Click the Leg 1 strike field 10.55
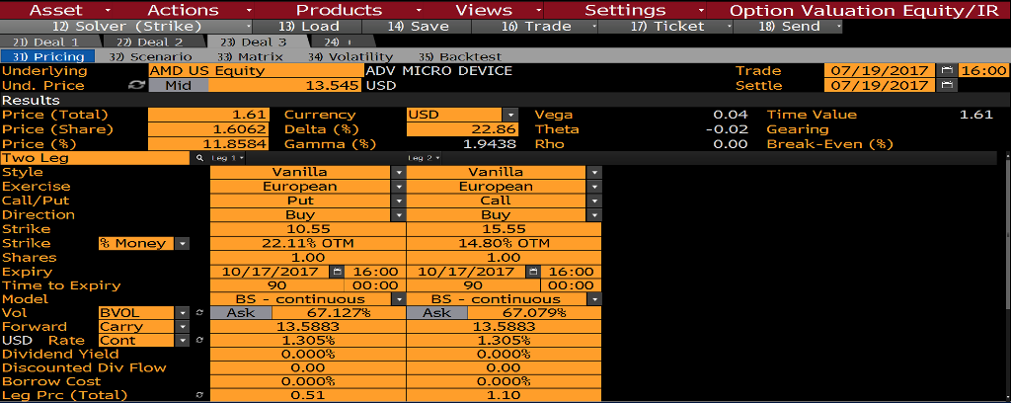The image size is (1011, 403). coord(308,229)
